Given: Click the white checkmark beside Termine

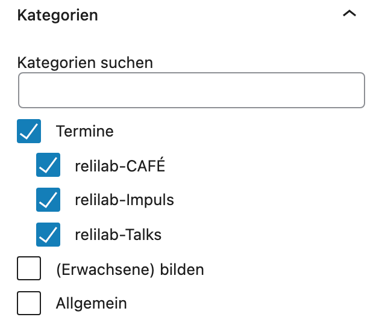Looking at the screenshot, I should point(29,131).
